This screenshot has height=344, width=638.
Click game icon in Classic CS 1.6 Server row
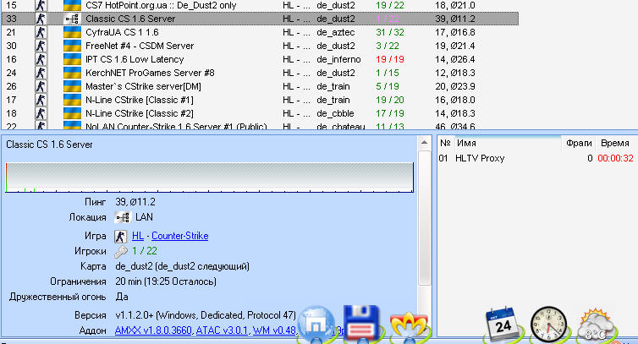click(41, 19)
